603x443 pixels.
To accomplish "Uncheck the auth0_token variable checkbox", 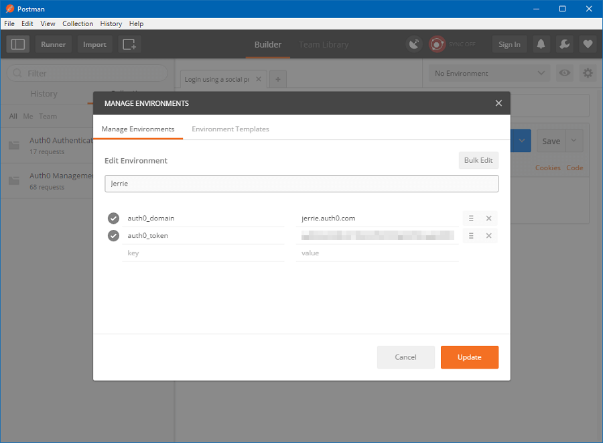I will coord(113,236).
